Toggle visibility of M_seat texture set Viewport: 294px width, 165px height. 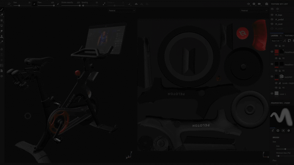pos(272,24)
